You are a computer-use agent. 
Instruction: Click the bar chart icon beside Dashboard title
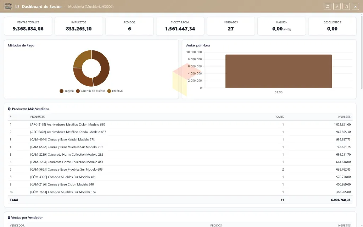pos(17,6)
